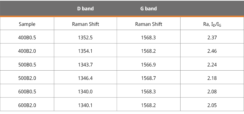Select the cell containing 1354.1
Image resolution: width=244 pixels, height=114 pixels.
[x=85, y=51]
